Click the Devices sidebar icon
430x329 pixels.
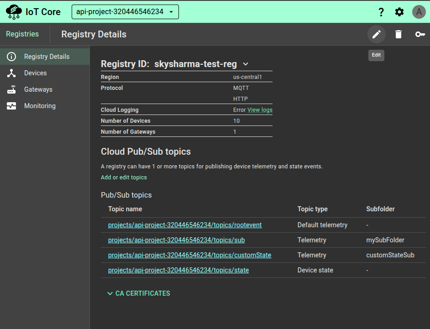11,73
